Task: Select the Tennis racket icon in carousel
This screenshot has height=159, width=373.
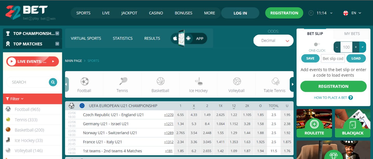Action: coord(123,81)
